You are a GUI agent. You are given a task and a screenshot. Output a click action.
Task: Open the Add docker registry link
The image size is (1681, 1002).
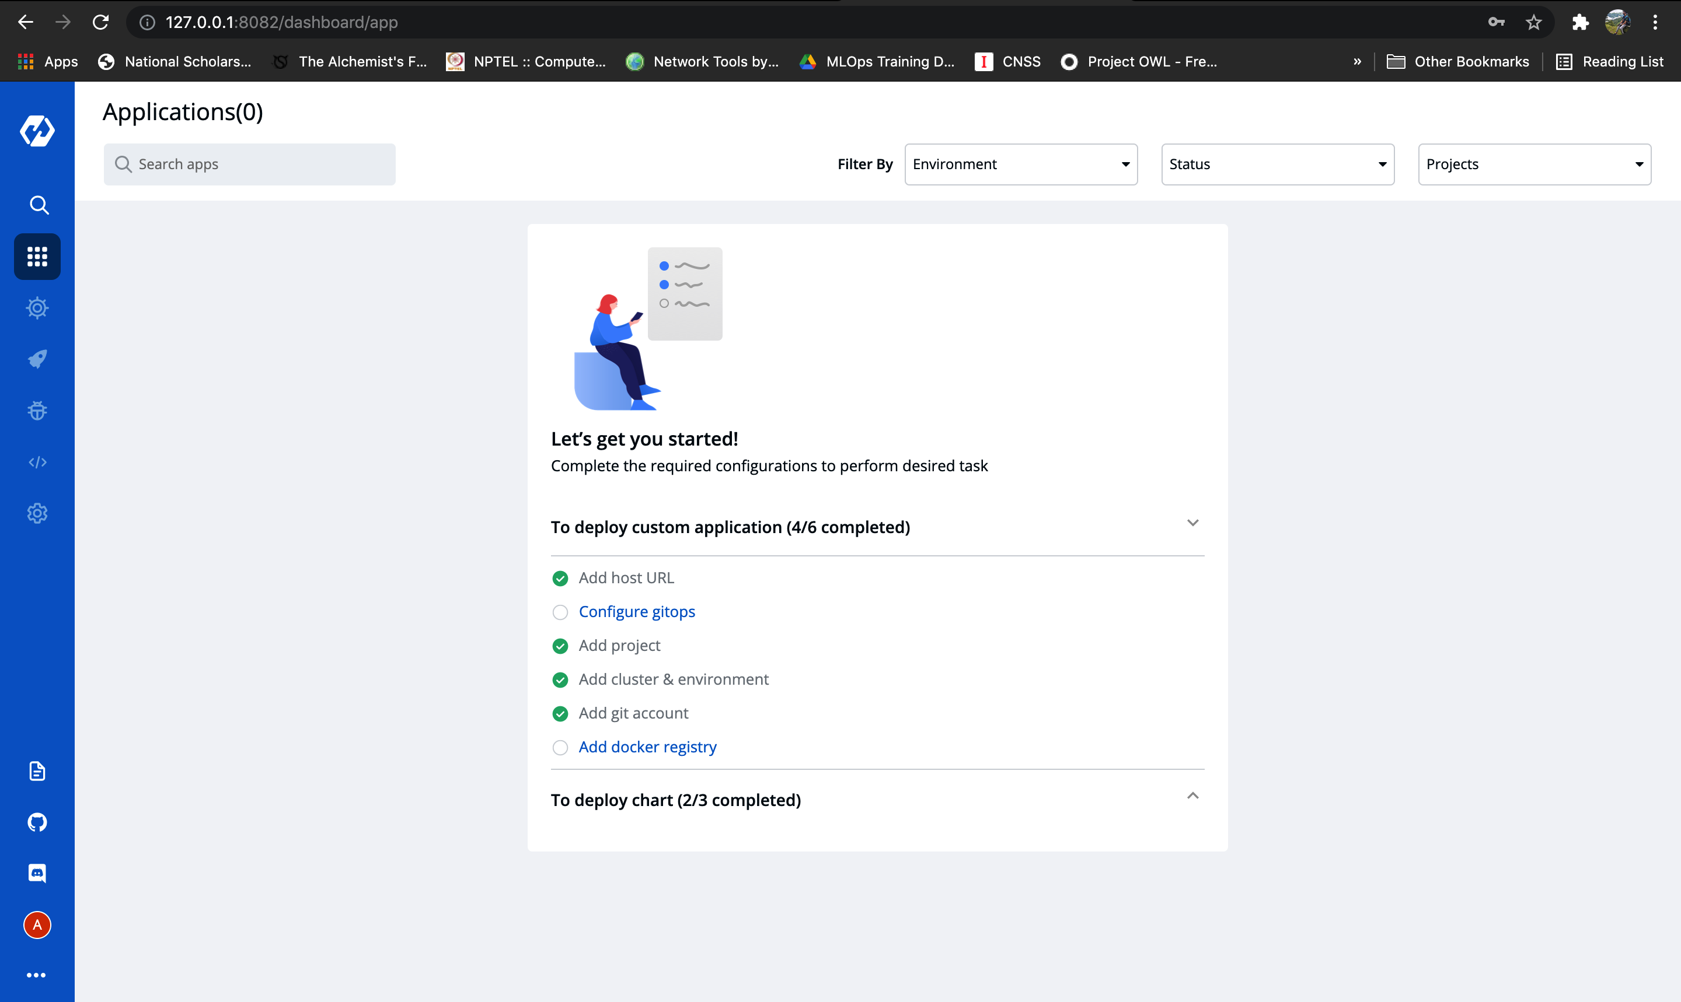coord(647,747)
